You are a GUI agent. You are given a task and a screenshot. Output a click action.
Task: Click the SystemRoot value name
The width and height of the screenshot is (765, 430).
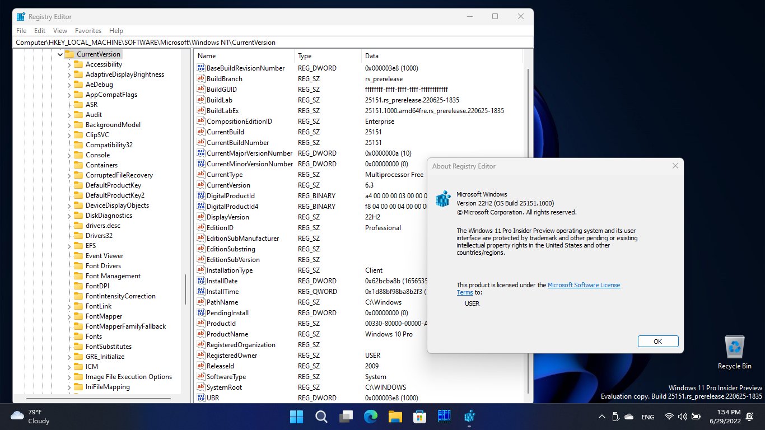pyautogui.click(x=224, y=387)
